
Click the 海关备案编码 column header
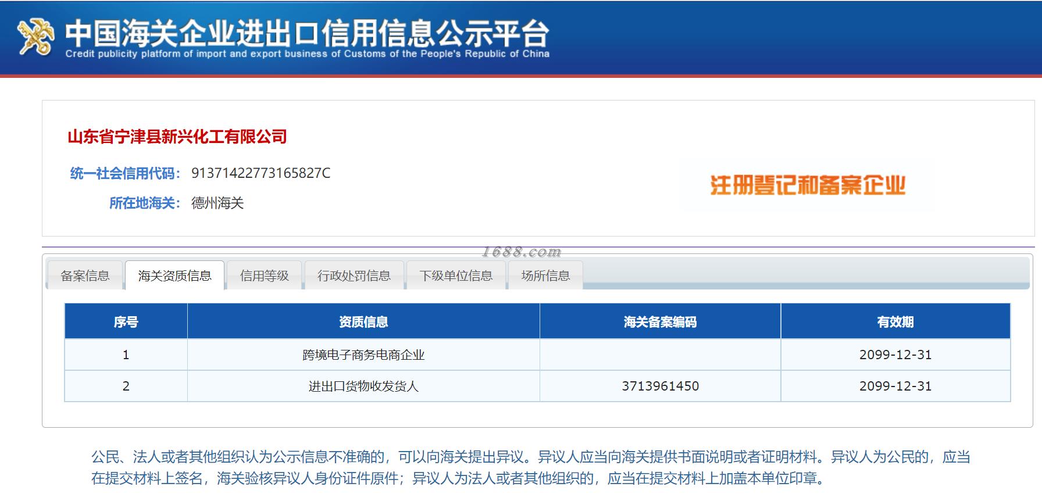[x=660, y=321]
